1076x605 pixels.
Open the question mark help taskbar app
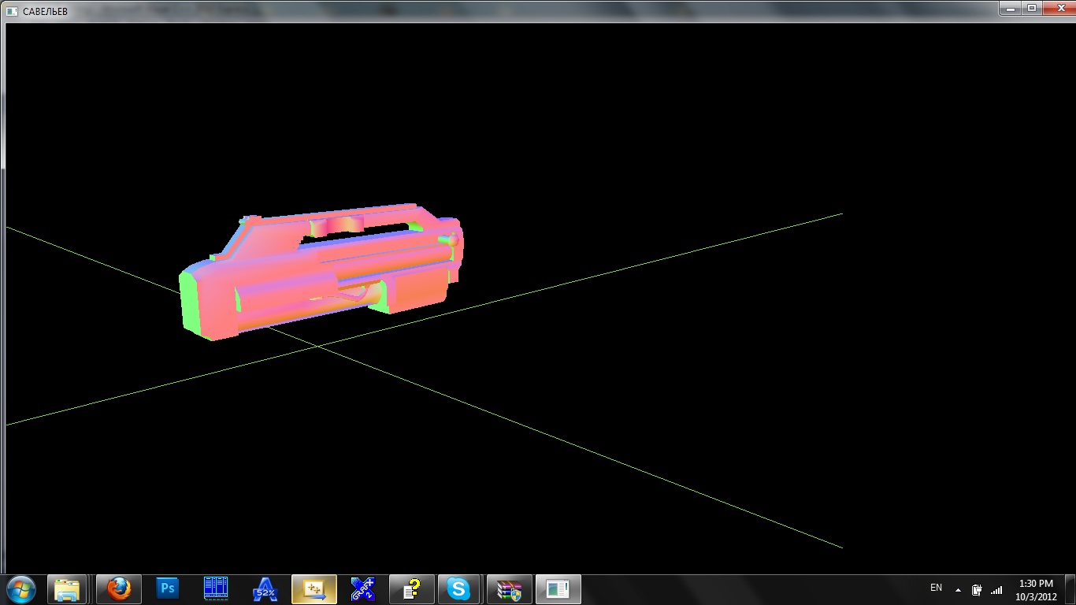412,589
